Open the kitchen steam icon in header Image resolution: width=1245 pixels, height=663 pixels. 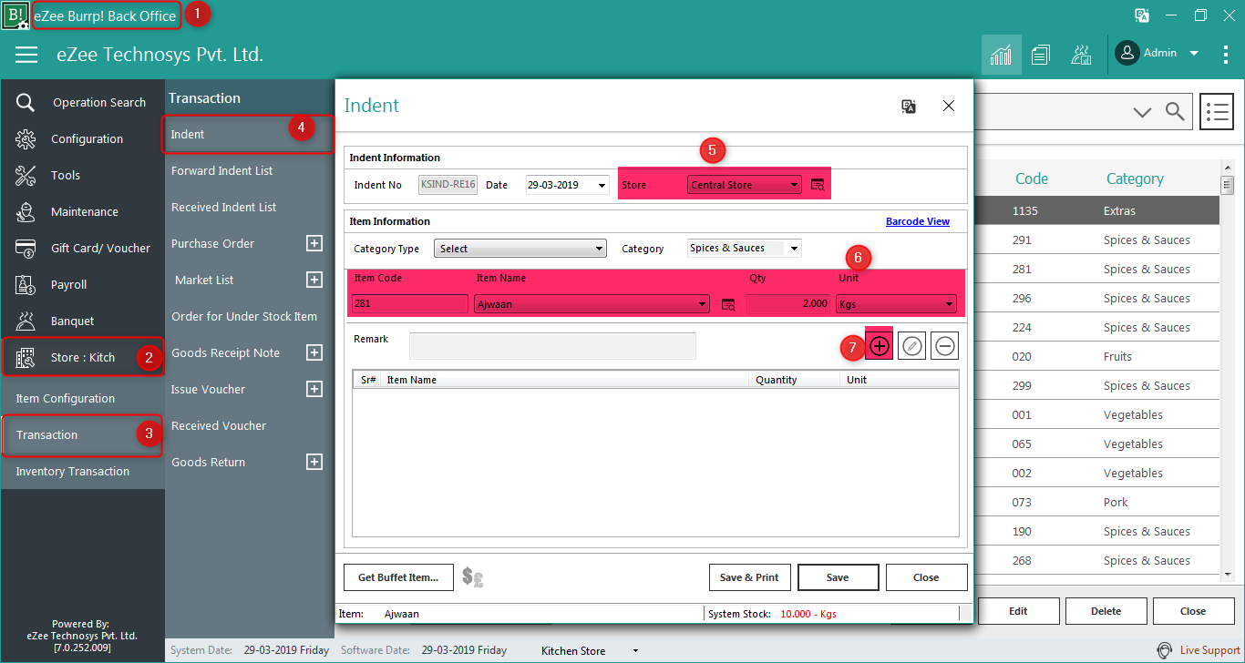click(1081, 55)
